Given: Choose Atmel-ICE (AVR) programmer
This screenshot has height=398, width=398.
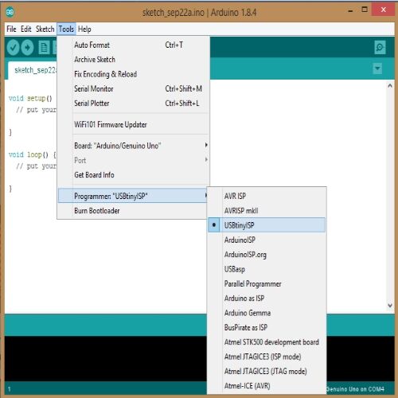Looking at the screenshot, I should (x=267, y=386).
